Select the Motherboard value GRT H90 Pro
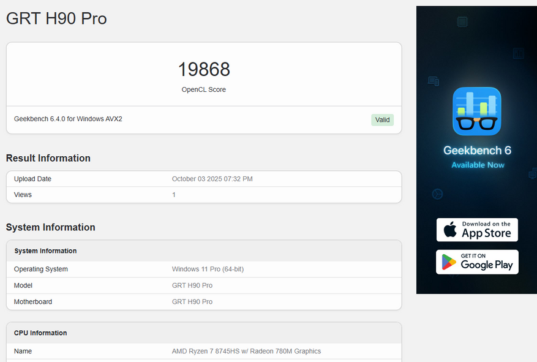This screenshot has height=362, width=537. coord(192,302)
